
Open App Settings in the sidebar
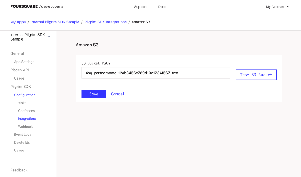24,62
